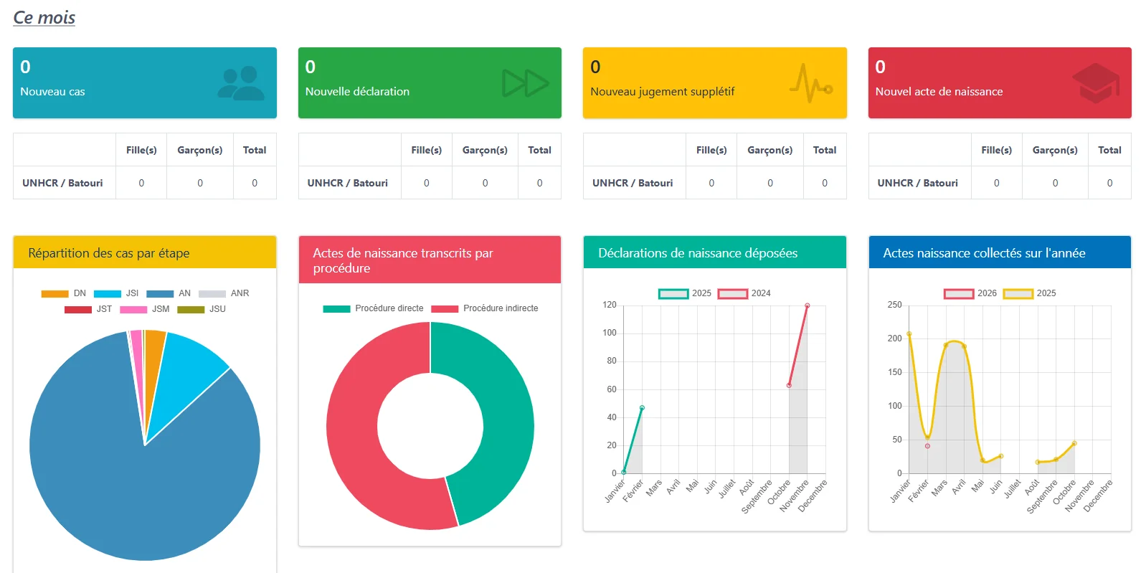Click Garçon(s) header in Nouvel acte de naissance table
The image size is (1146, 573).
click(x=1055, y=150)
